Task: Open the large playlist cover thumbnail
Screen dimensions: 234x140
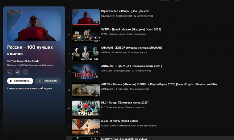Action: [34, 26]
